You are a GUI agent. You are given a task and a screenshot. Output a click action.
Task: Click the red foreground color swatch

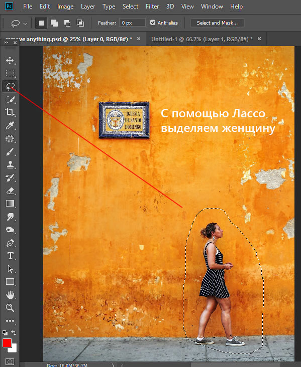[x=7, y=343]
